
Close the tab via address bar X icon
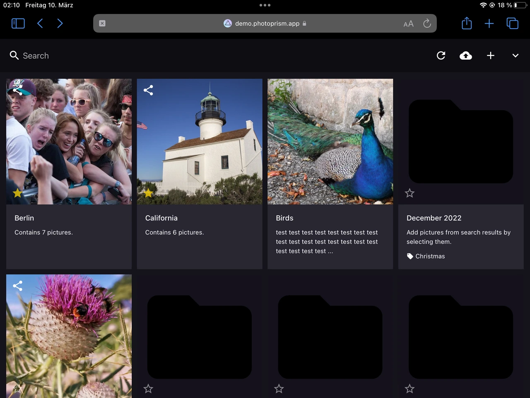[x=102, y=24]
